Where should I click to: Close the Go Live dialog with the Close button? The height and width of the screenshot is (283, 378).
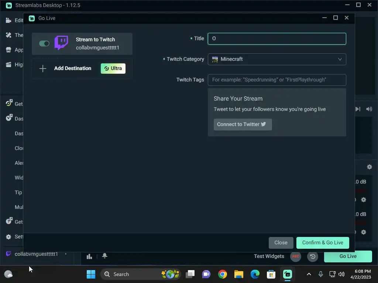[x=281, y=242]
